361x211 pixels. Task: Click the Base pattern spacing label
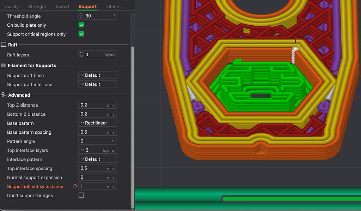coord(29,132)
